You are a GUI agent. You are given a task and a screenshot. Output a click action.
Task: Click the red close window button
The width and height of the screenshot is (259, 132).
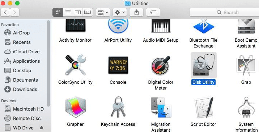(3, 3)
